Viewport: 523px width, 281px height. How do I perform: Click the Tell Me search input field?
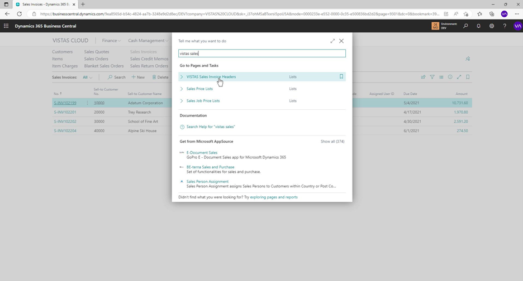(x=261, y=54)
